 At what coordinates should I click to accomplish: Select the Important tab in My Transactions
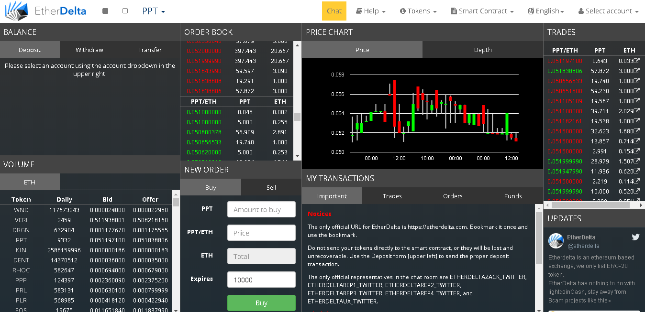332,196
